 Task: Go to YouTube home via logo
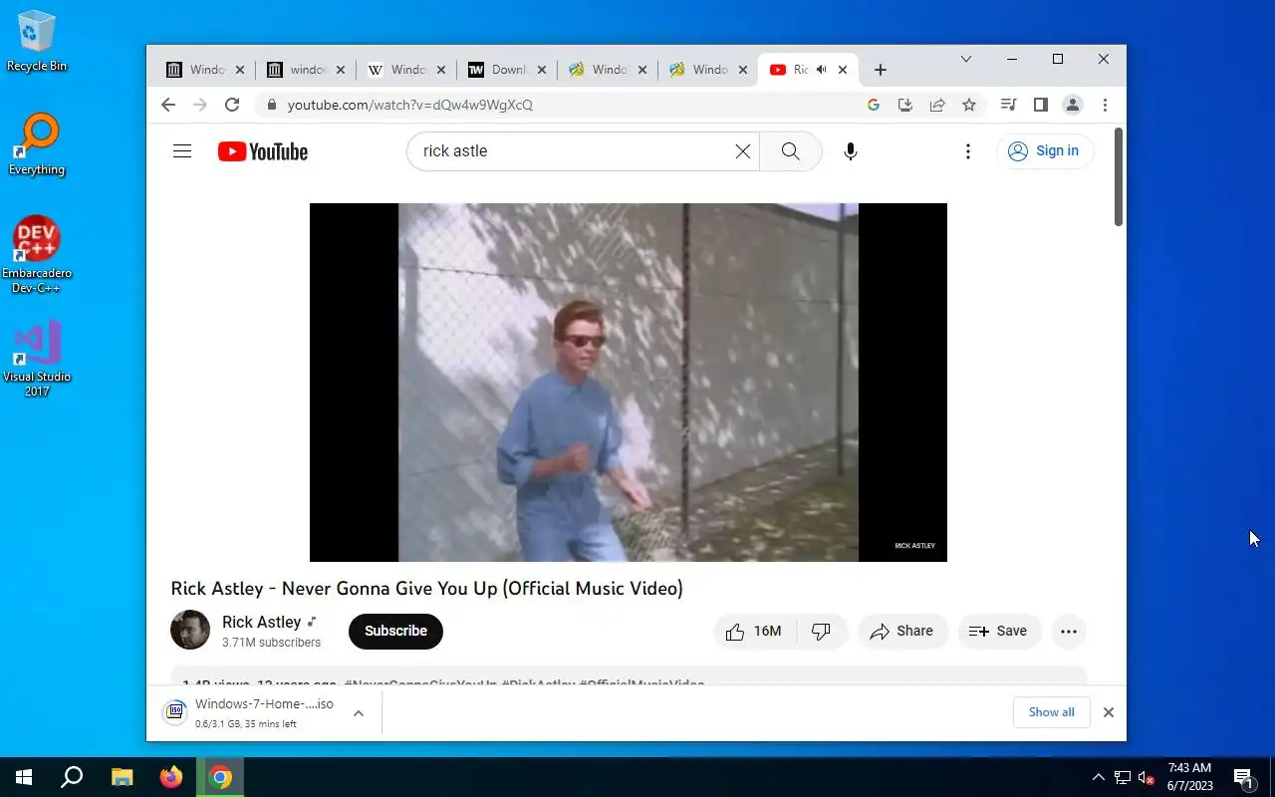[x=263, y=151]
